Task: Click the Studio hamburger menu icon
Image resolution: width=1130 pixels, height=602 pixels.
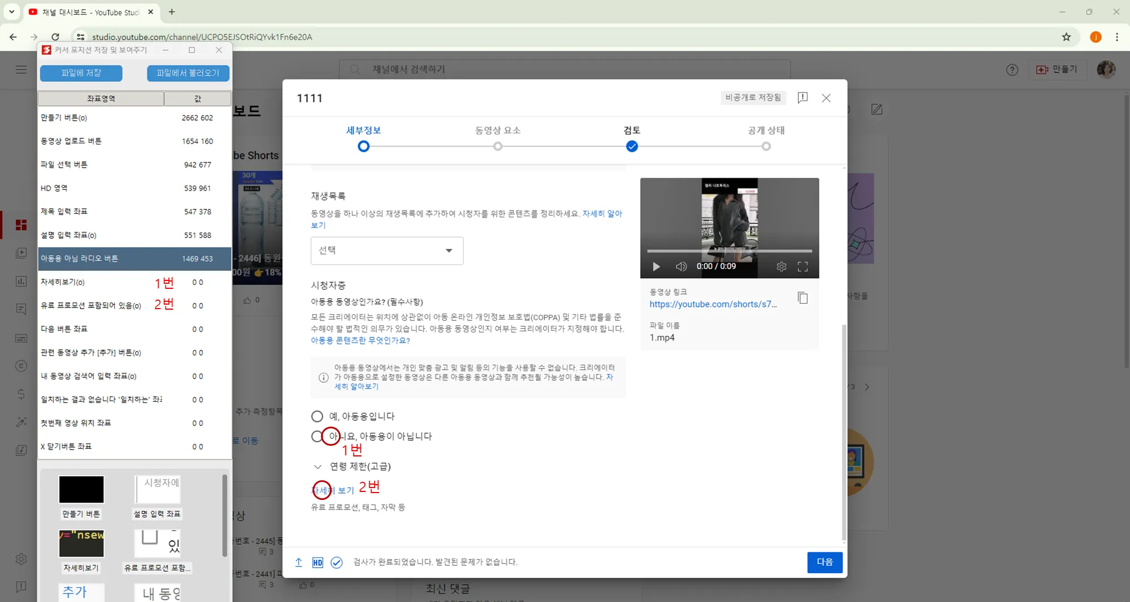Action: [21, 69]
